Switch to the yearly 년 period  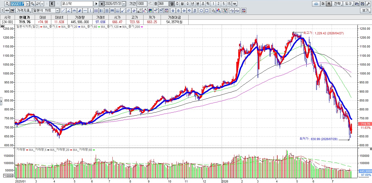[192, 4]
